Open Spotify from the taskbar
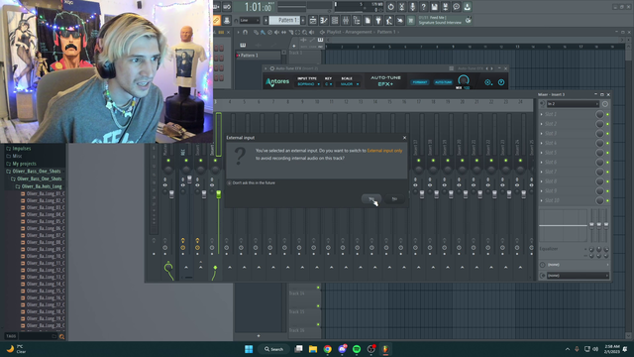 tap(357, 349)
